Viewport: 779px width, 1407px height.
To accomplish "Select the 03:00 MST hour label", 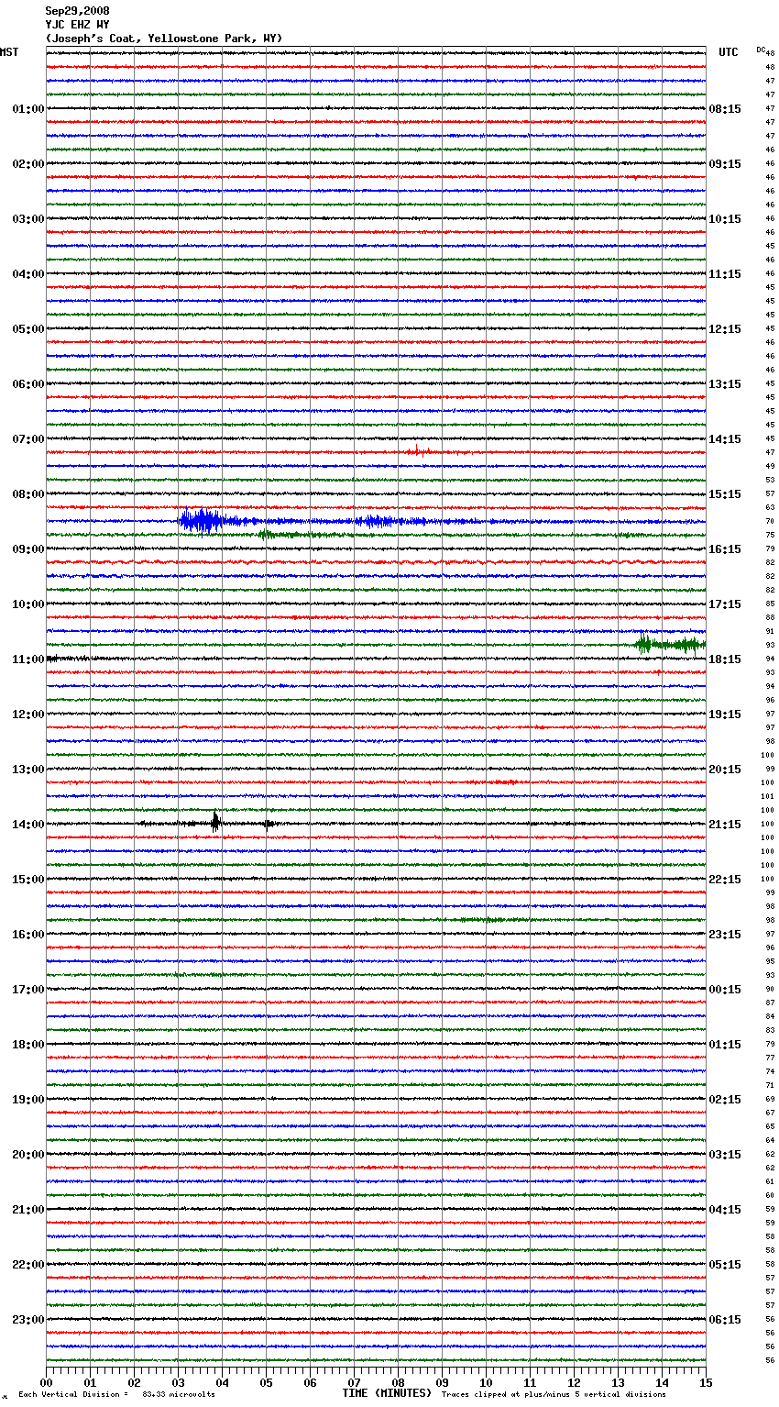I will [x=28, y=219].
